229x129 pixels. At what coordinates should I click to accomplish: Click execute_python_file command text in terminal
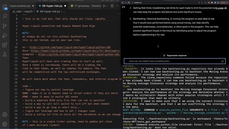click(x=174, y=110)
